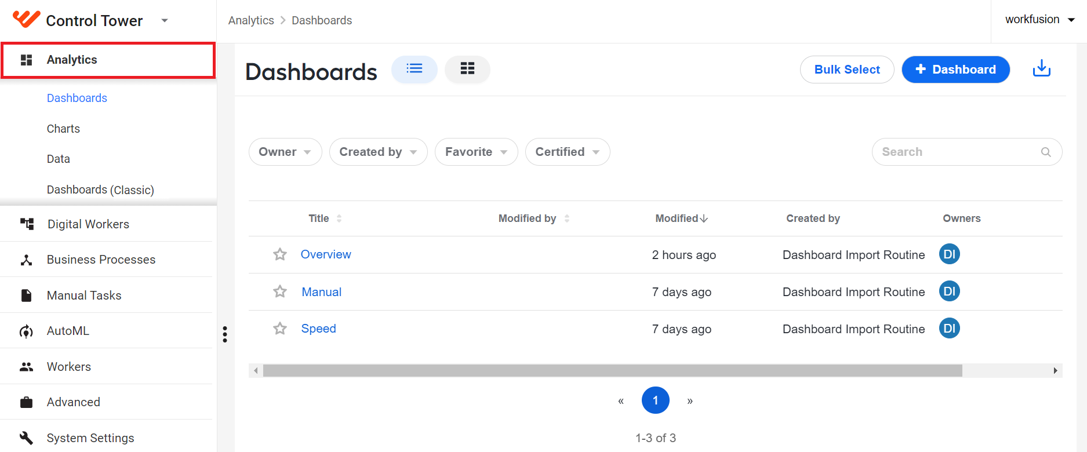Image resolution: width=1087 pixels, height=452 pixels.
Task: Switch to card grid view icon
Action: pos(467,69)
